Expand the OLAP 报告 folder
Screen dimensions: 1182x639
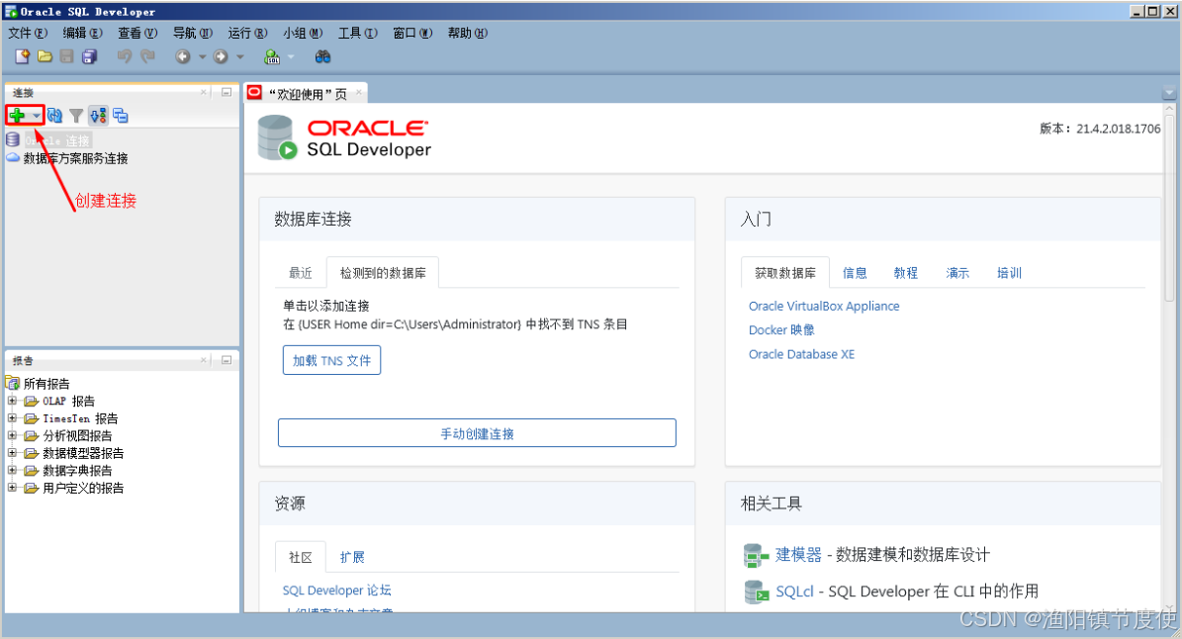(12, 401)
